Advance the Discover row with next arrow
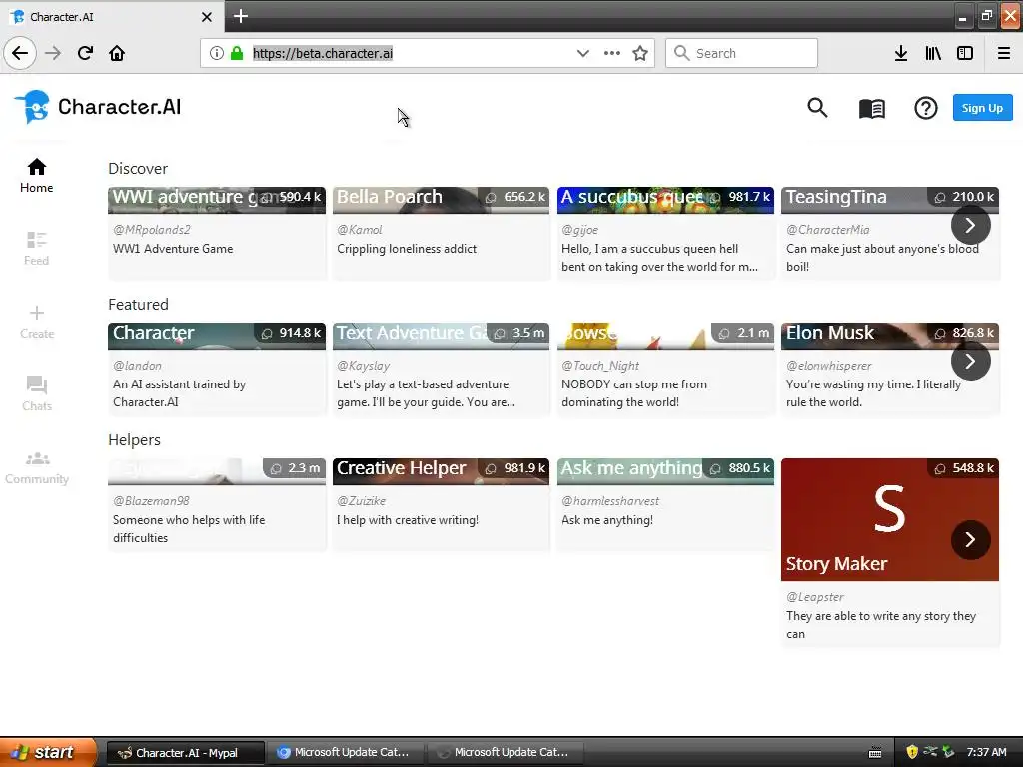The width and height of the screenshot is (1023, 767). click(x=970, y=225)
